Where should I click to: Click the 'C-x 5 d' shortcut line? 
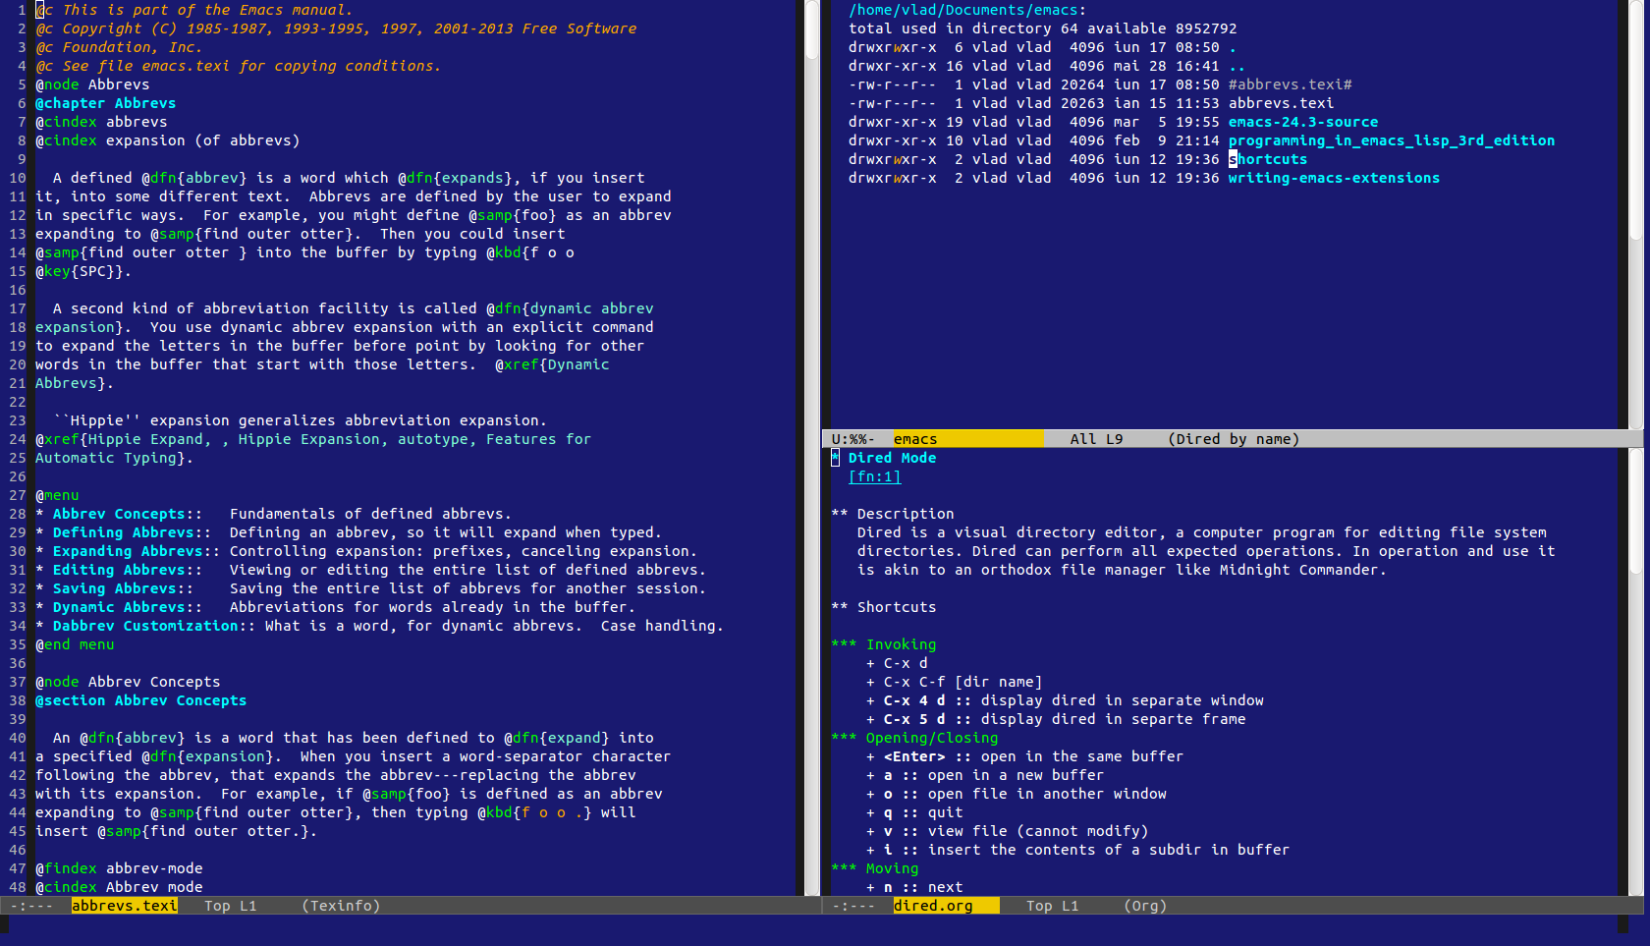click(1056, 719)
